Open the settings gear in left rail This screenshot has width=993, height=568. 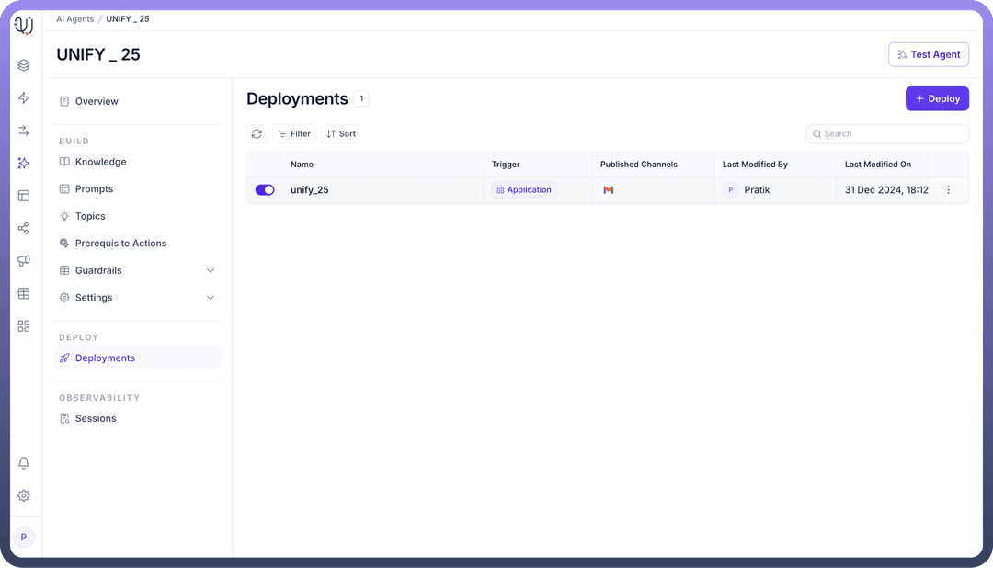coord(24,496)
